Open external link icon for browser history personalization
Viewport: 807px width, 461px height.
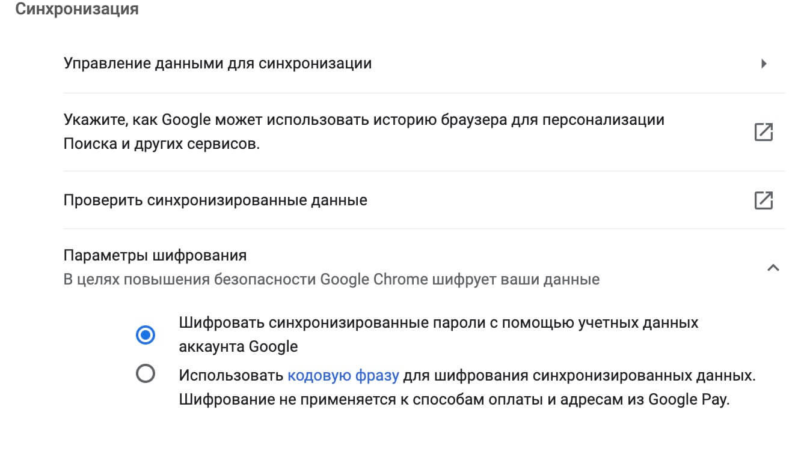(x=763, y=132)
